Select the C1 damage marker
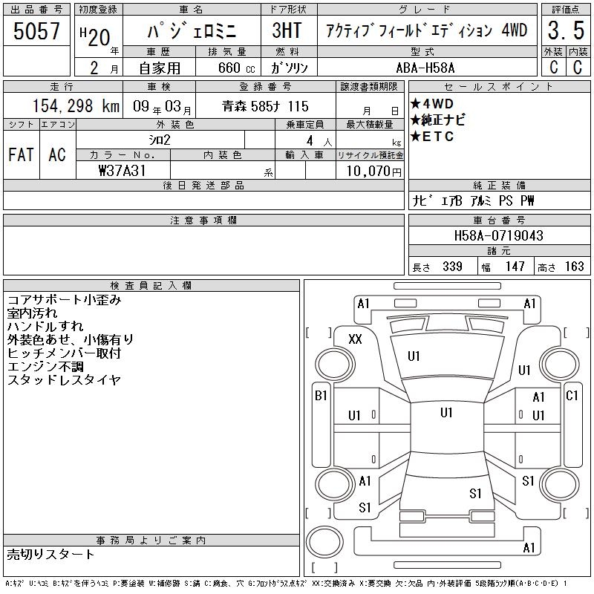This screenshot has width=594, height=594. [x=572, y=396]
